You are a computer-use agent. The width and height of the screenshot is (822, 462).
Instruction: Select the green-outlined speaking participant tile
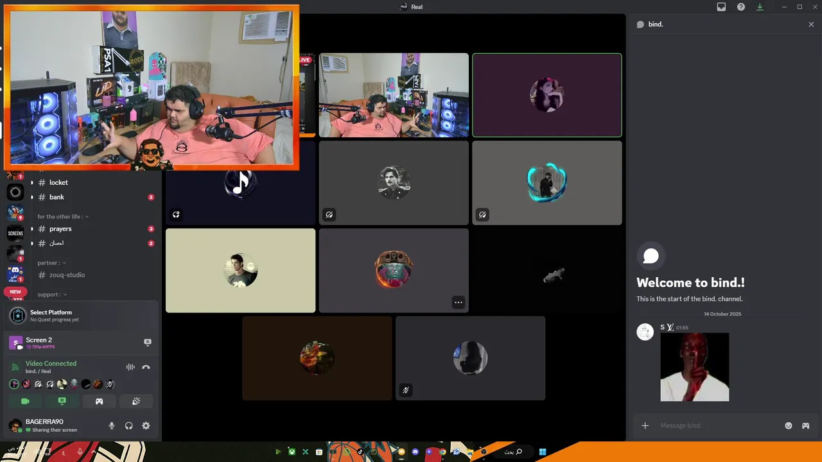pyautogui.click(x=547, y=95)
